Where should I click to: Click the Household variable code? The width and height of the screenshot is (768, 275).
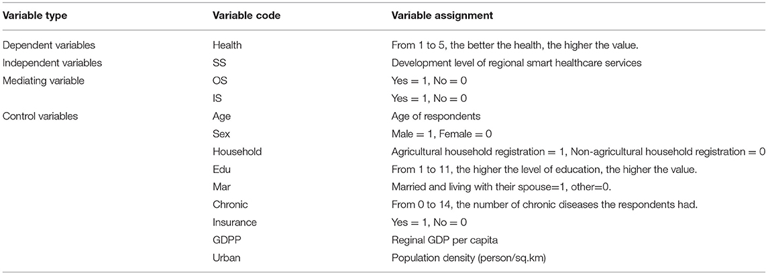click(x=237, y=152)
